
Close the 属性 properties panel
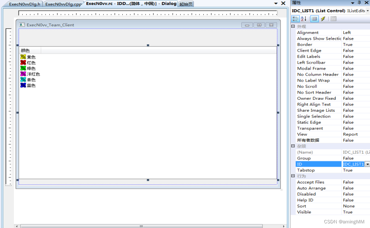coord(367,3)
